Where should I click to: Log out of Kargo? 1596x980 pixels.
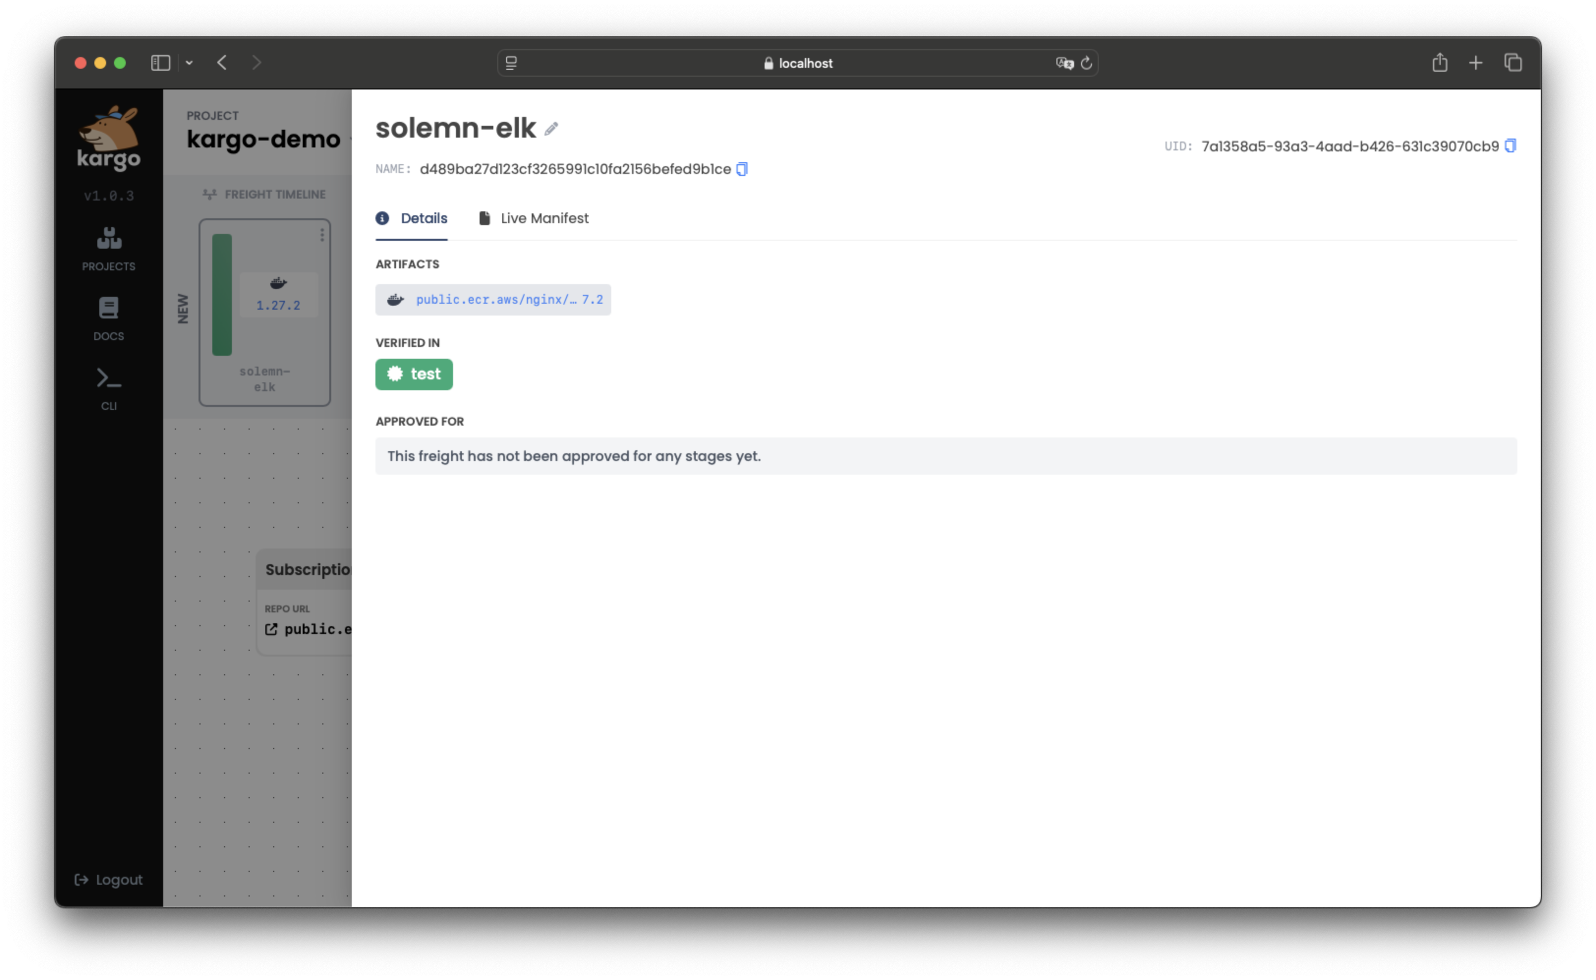108,880
